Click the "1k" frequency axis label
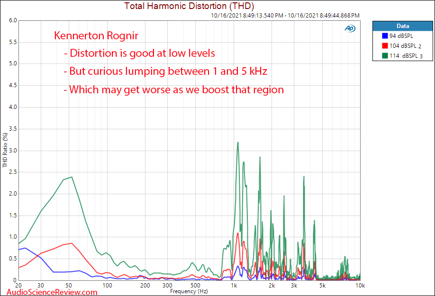 click(x=234, y=286)
